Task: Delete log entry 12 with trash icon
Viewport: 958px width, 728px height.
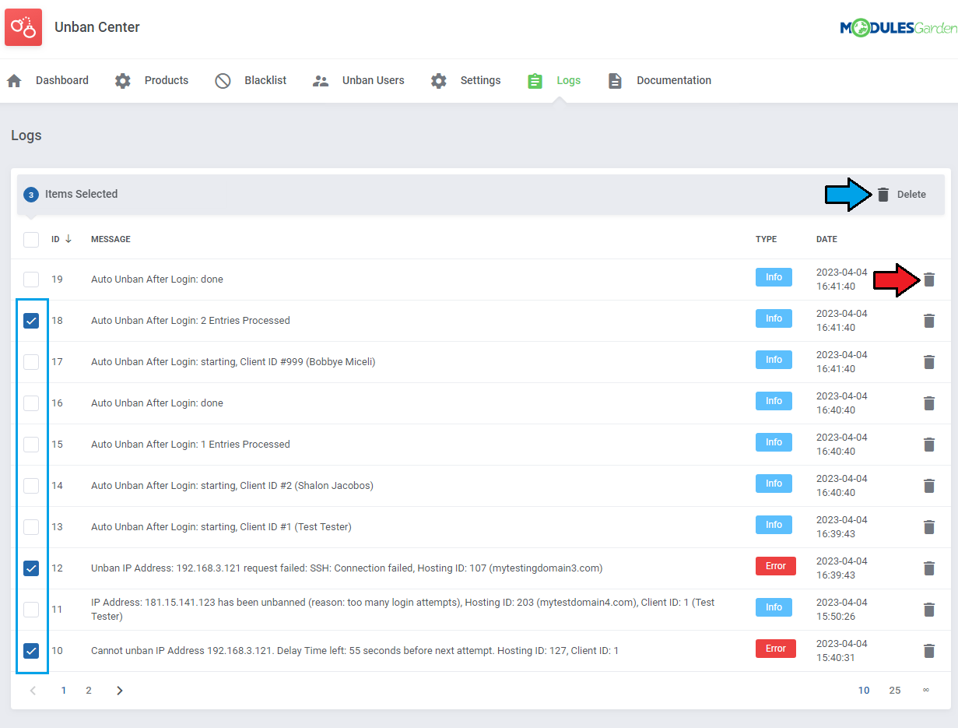Action: click(929, 568)
